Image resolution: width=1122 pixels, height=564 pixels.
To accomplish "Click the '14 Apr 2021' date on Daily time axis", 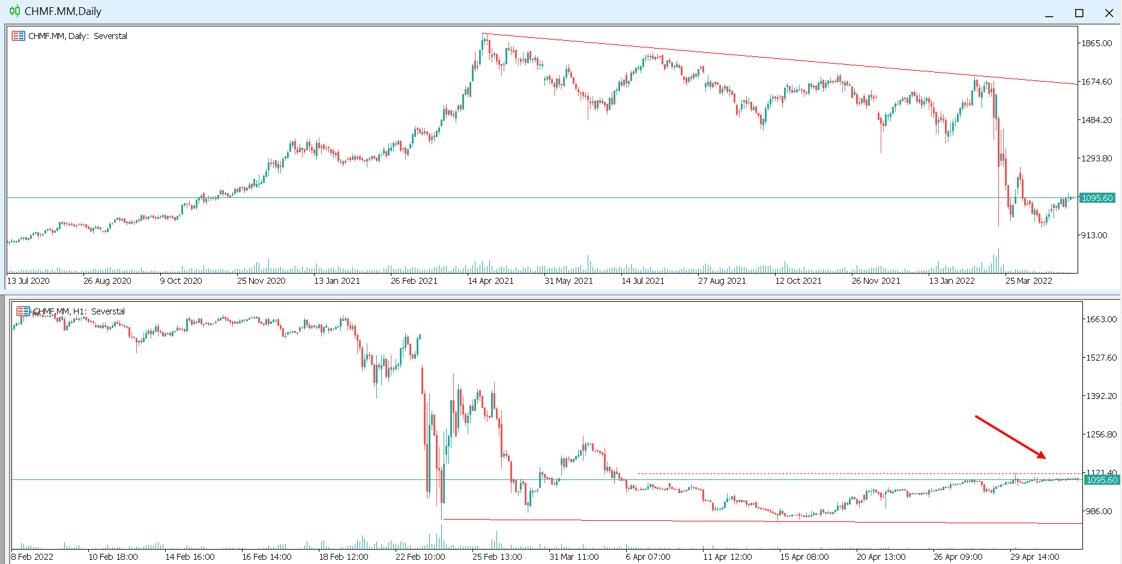I will (491, 281).
